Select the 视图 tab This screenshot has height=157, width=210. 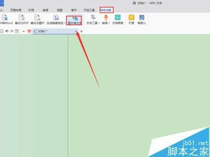click(59, 10)
